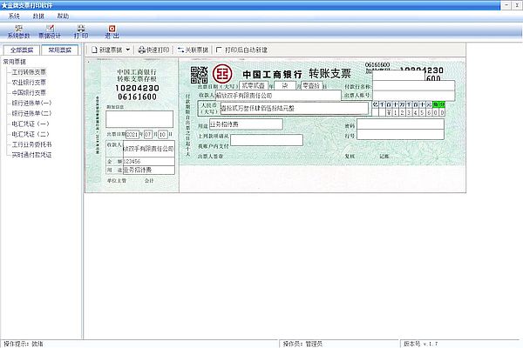Click the stub 金额 field 123456
Viewport: 523px width, 348px height.
149,162
